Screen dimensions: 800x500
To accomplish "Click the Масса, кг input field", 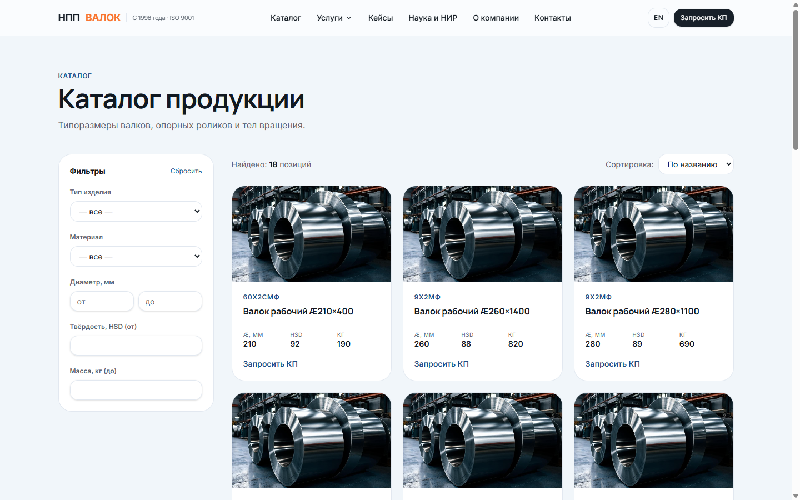I will [x=136, y=390].
